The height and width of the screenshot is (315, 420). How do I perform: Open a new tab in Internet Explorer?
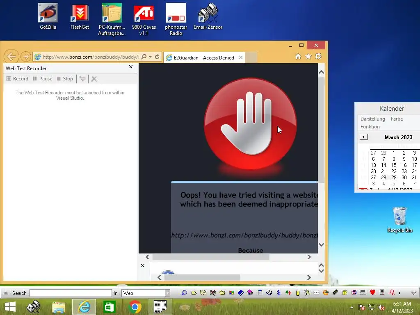click(x=251, y=57)
